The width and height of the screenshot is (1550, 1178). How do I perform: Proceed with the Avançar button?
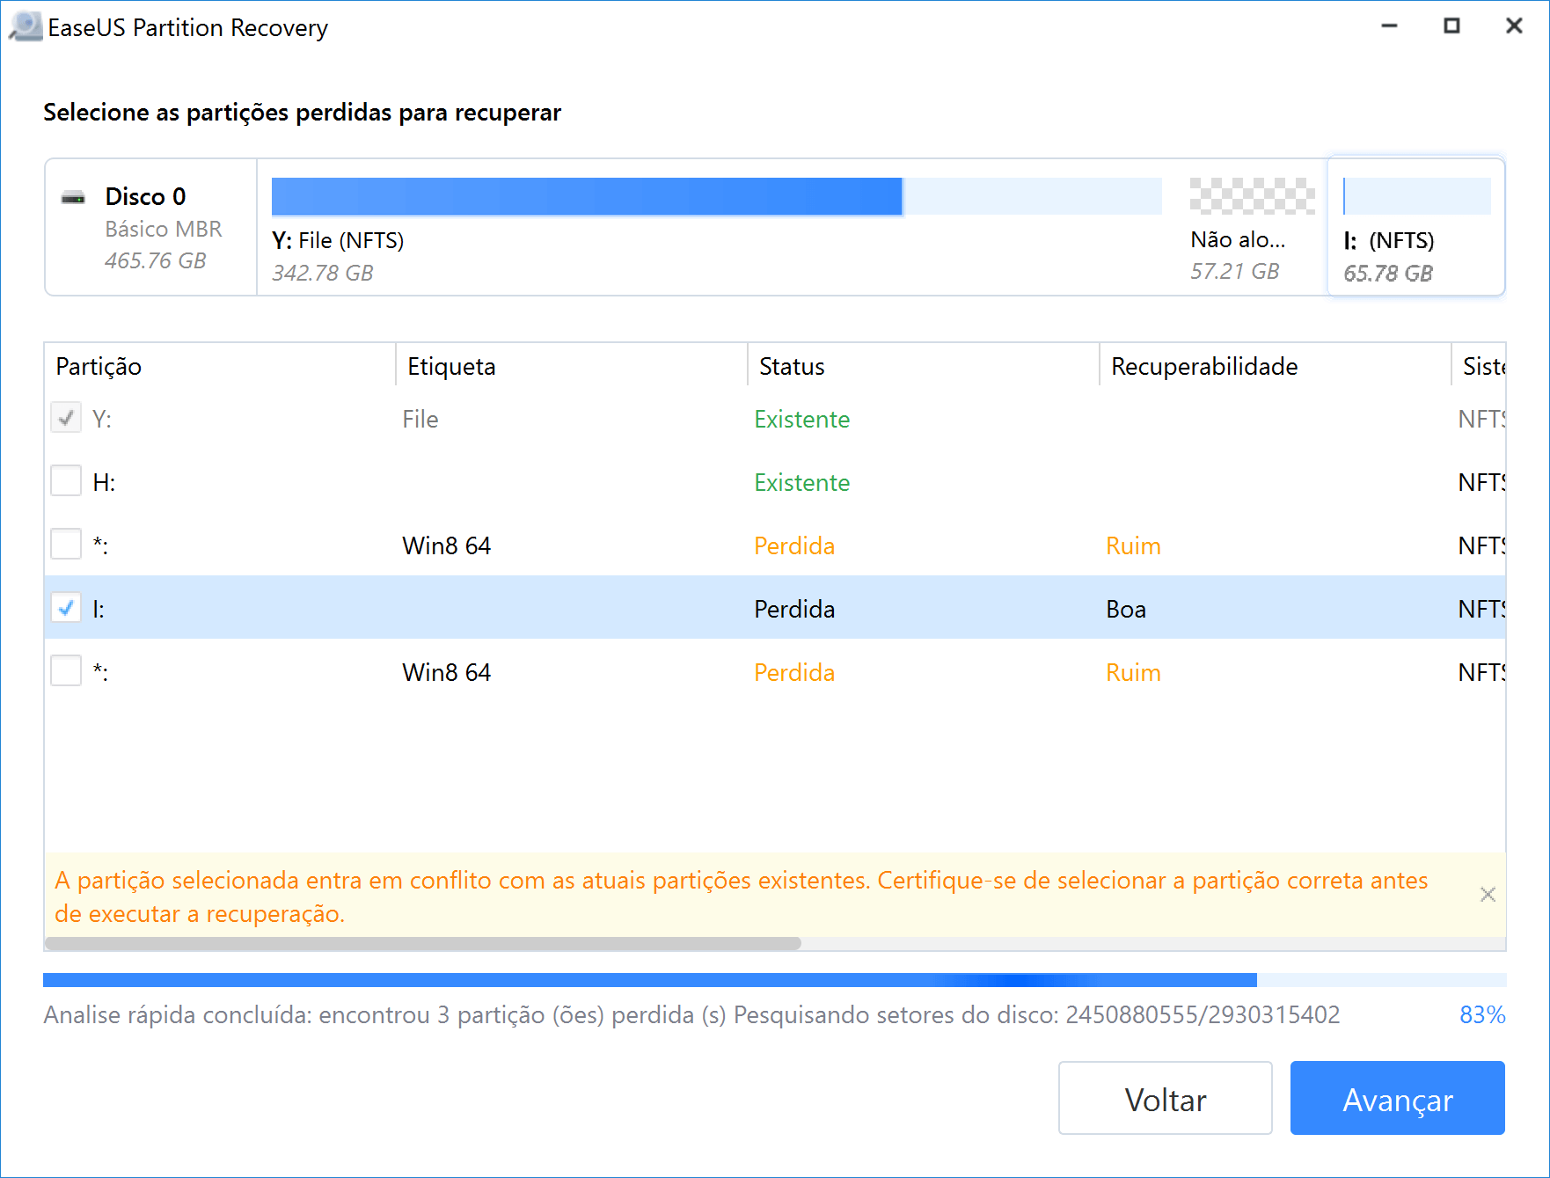click(x=1398, y=1099)
